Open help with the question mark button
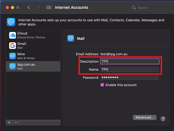Viewport: 174px width, 131px height. (x=163, y=119)
